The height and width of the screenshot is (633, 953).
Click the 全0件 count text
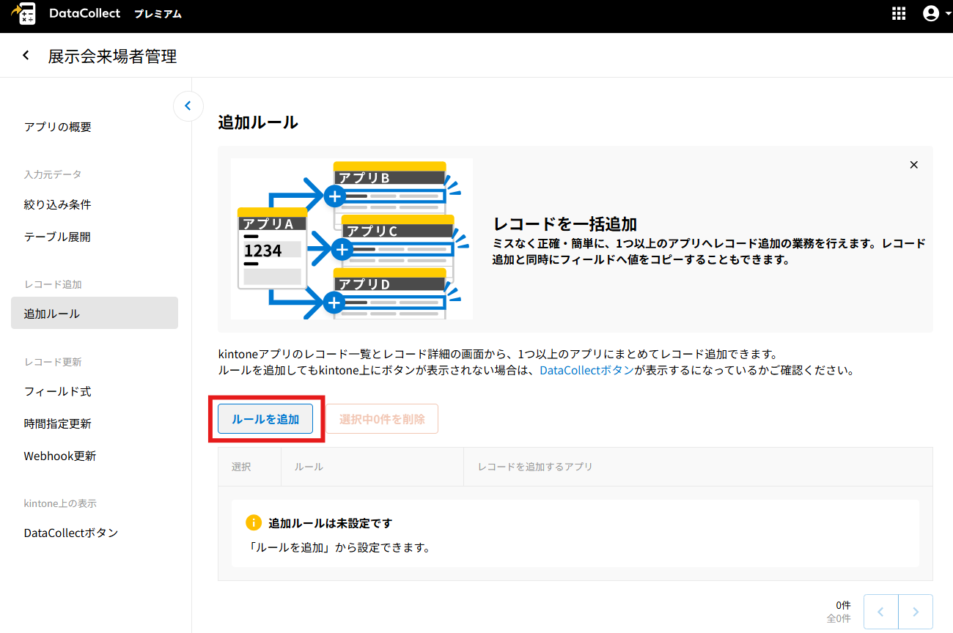[839, 618]
